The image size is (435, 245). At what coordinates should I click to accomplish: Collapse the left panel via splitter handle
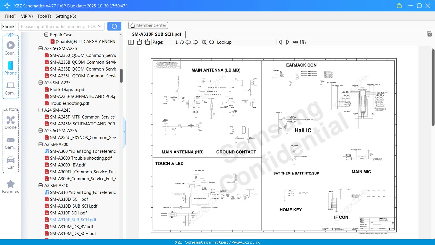[x=124, y=132]
